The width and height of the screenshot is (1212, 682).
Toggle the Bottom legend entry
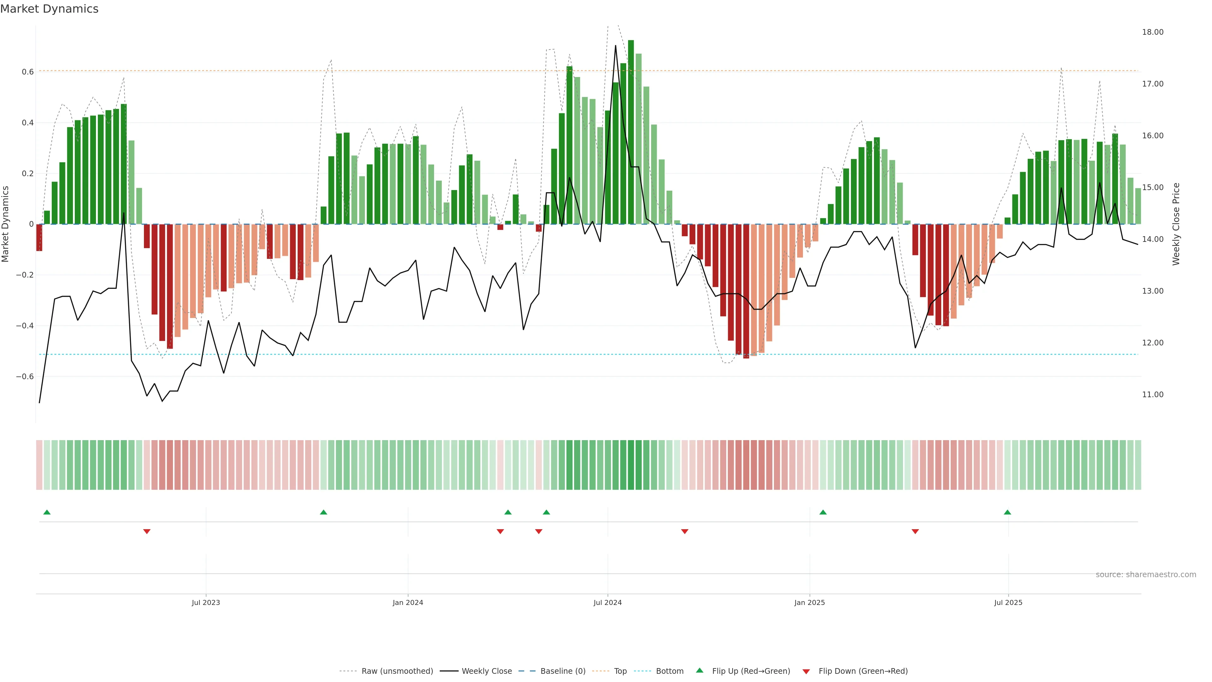pos(669,671)
